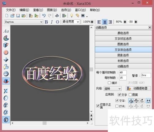Click the export image toolbar icon
This screenshot has width=154, height=132.
(x=24, y=16)
